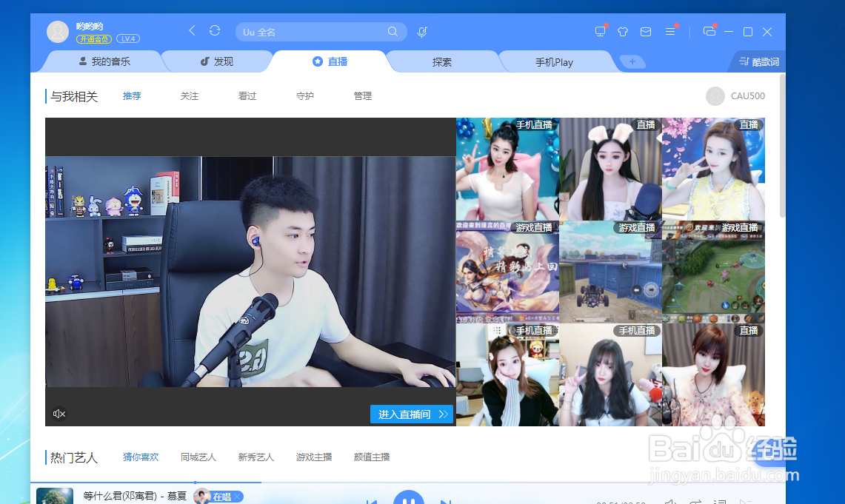
Task: Select the 守护 sub-tab
Action: tap(304, 96)
